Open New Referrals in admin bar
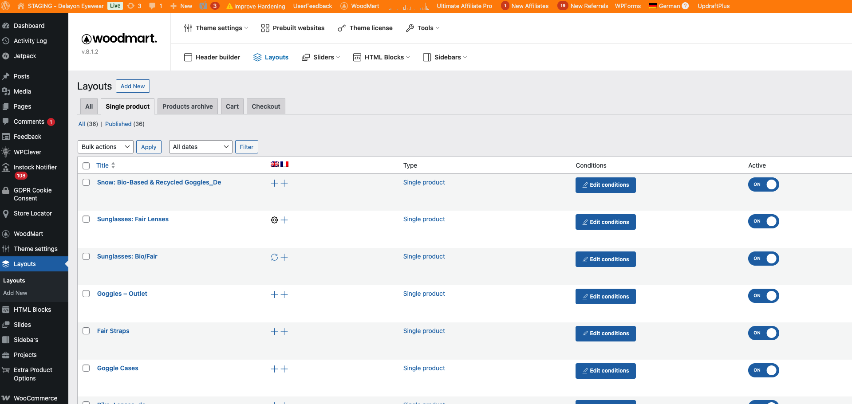 tap(583, 6)
